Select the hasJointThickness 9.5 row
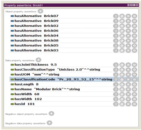Image resolution: width=141 pixels, height=130 pixels. [x=74, y=65]
